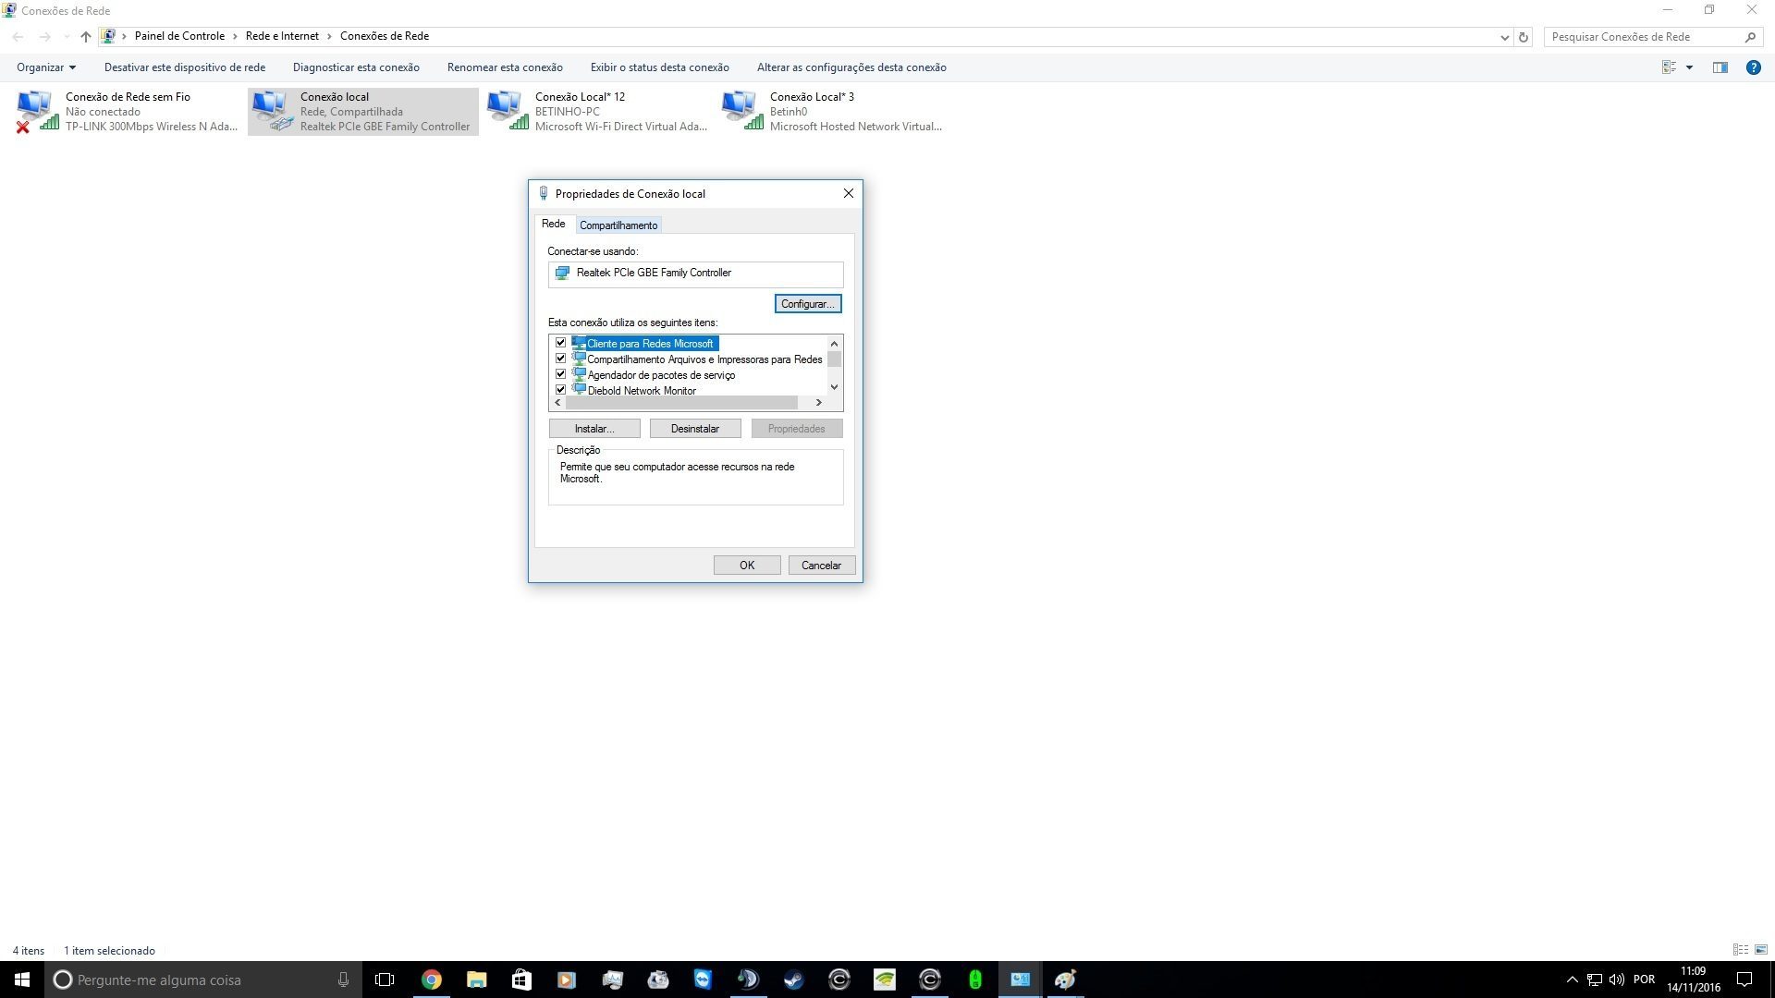Open File Explorer from the taskbar
The image size is (1775, 998).
pos(477,980)
